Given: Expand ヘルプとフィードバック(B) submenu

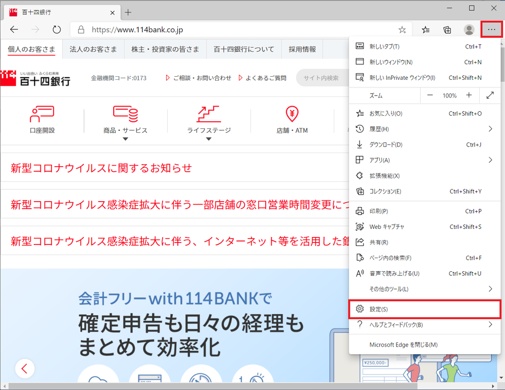Looking at the screenshot, I should coord(425,324).
